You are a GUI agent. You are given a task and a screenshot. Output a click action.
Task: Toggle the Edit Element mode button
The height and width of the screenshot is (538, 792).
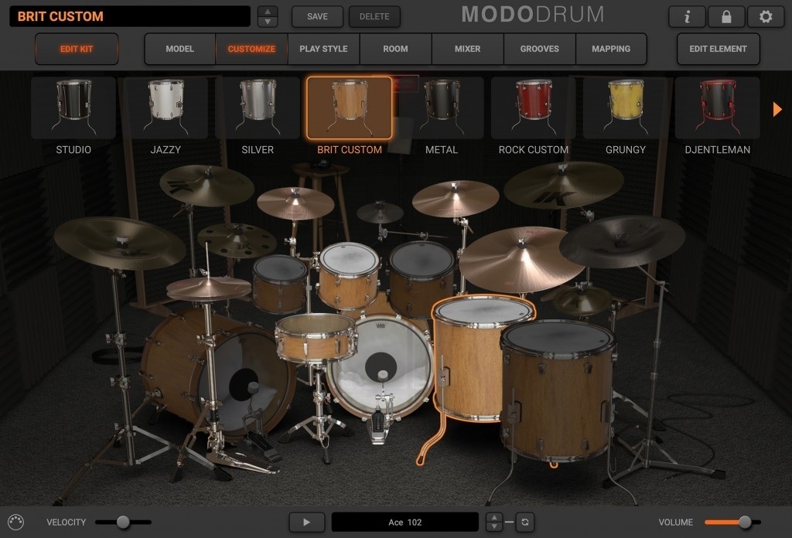pyautogui.click(x=718, y=49)
